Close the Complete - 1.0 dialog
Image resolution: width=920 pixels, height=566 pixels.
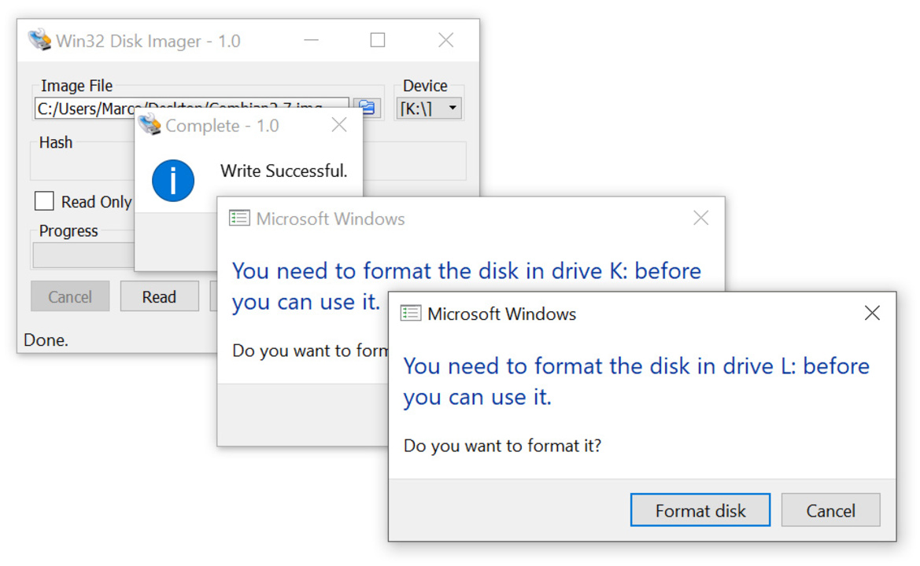[339, 124]
